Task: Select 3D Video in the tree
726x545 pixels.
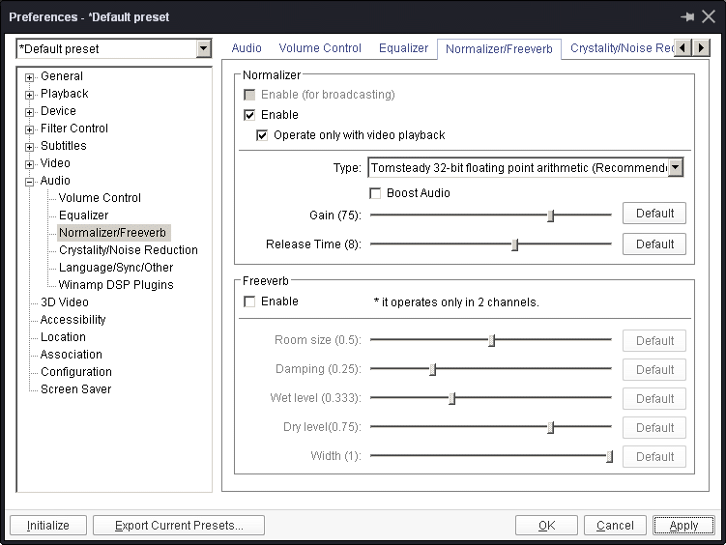Action: pos(65,302)
